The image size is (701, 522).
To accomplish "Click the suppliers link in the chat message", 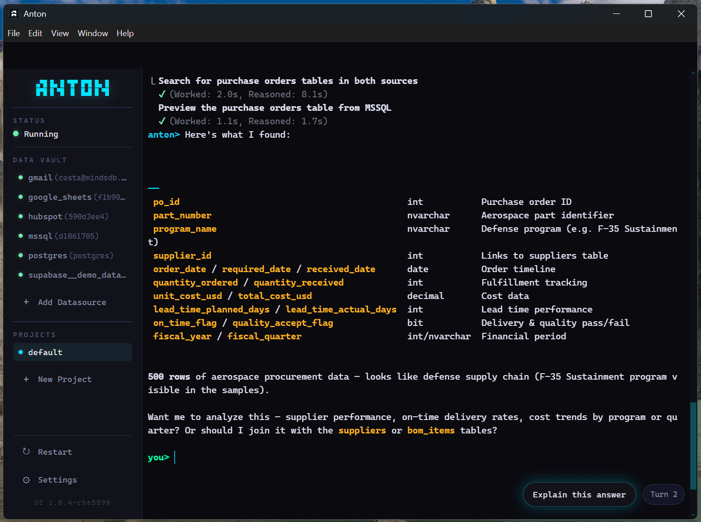I will 362,430.
